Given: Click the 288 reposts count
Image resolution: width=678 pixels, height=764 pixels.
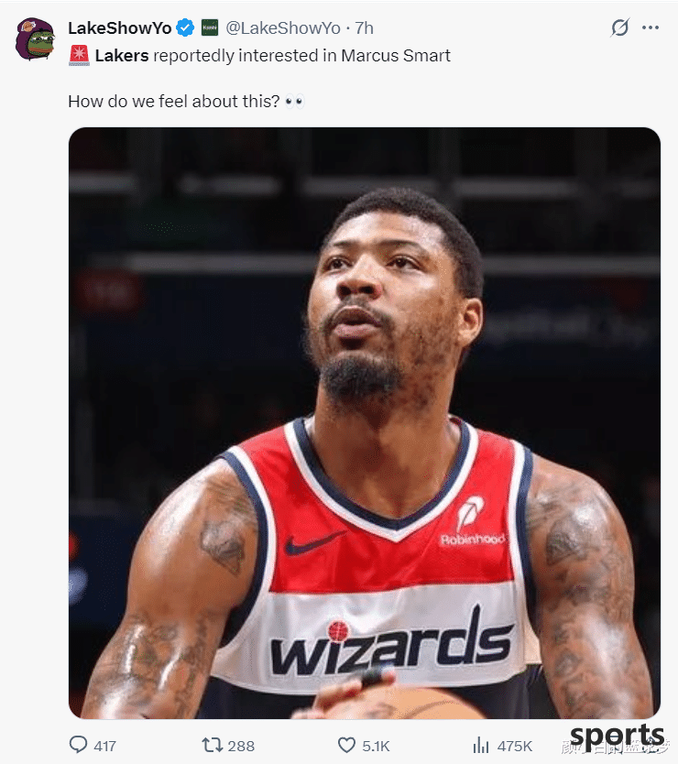Looking at the screenshot, I should click(x=241, y=746).
